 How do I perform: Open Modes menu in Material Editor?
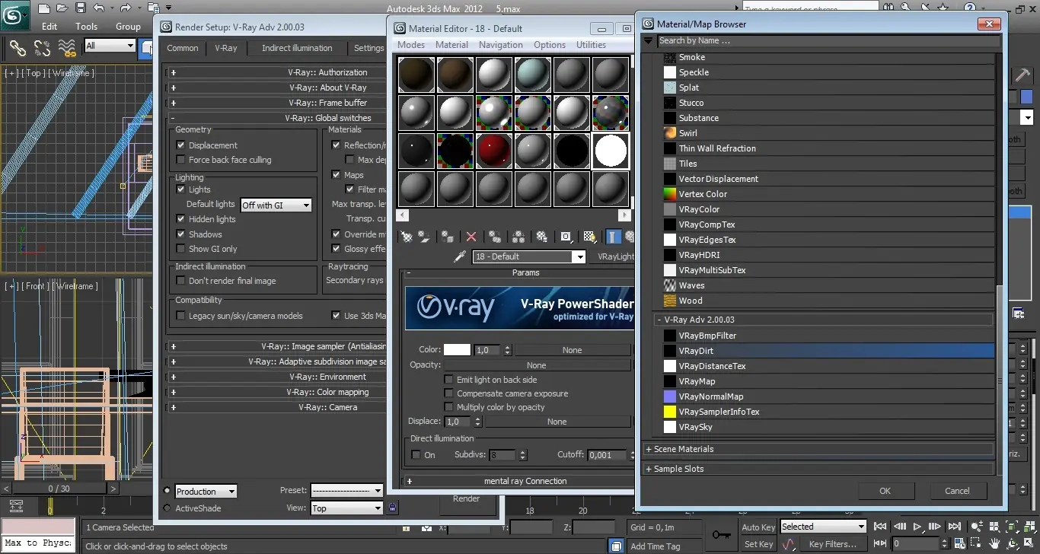tap(411, 45)
